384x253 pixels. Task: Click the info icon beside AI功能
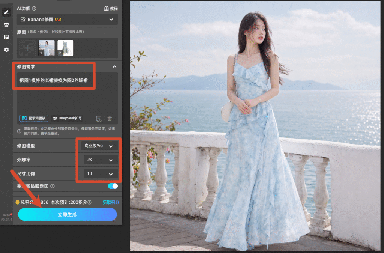34,8
